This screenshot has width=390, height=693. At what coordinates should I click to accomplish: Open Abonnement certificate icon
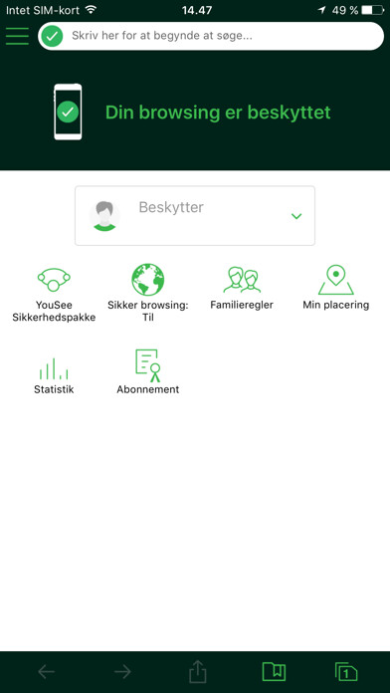tap(148, 365)
